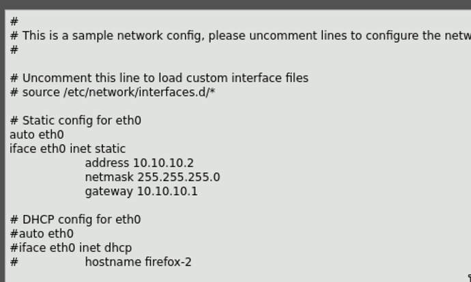This screenshot has width=471, height=282.
Task: Click the '# DHCP config for eth0' comment
Action: click(75, 220)
